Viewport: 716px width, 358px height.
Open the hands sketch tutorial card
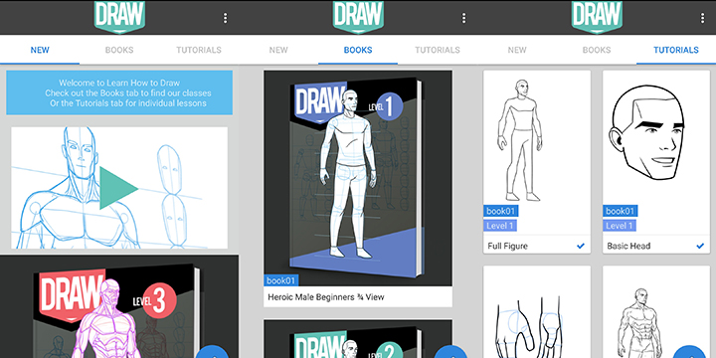click(x=537, y=312)
